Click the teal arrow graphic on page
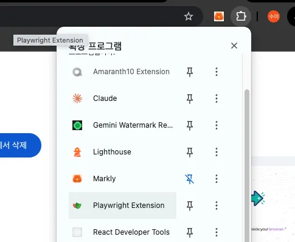 (x=258, y=198)
